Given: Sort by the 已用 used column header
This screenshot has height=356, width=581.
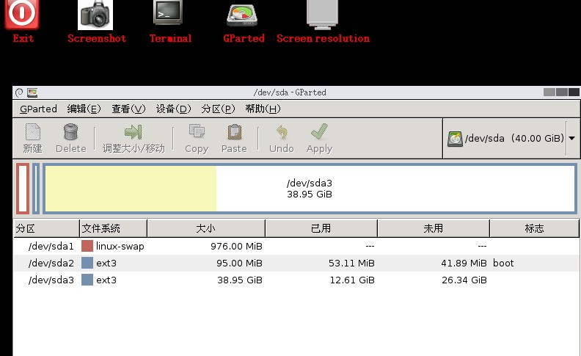Looking at the screenshot, I should [x=321, y=228].
